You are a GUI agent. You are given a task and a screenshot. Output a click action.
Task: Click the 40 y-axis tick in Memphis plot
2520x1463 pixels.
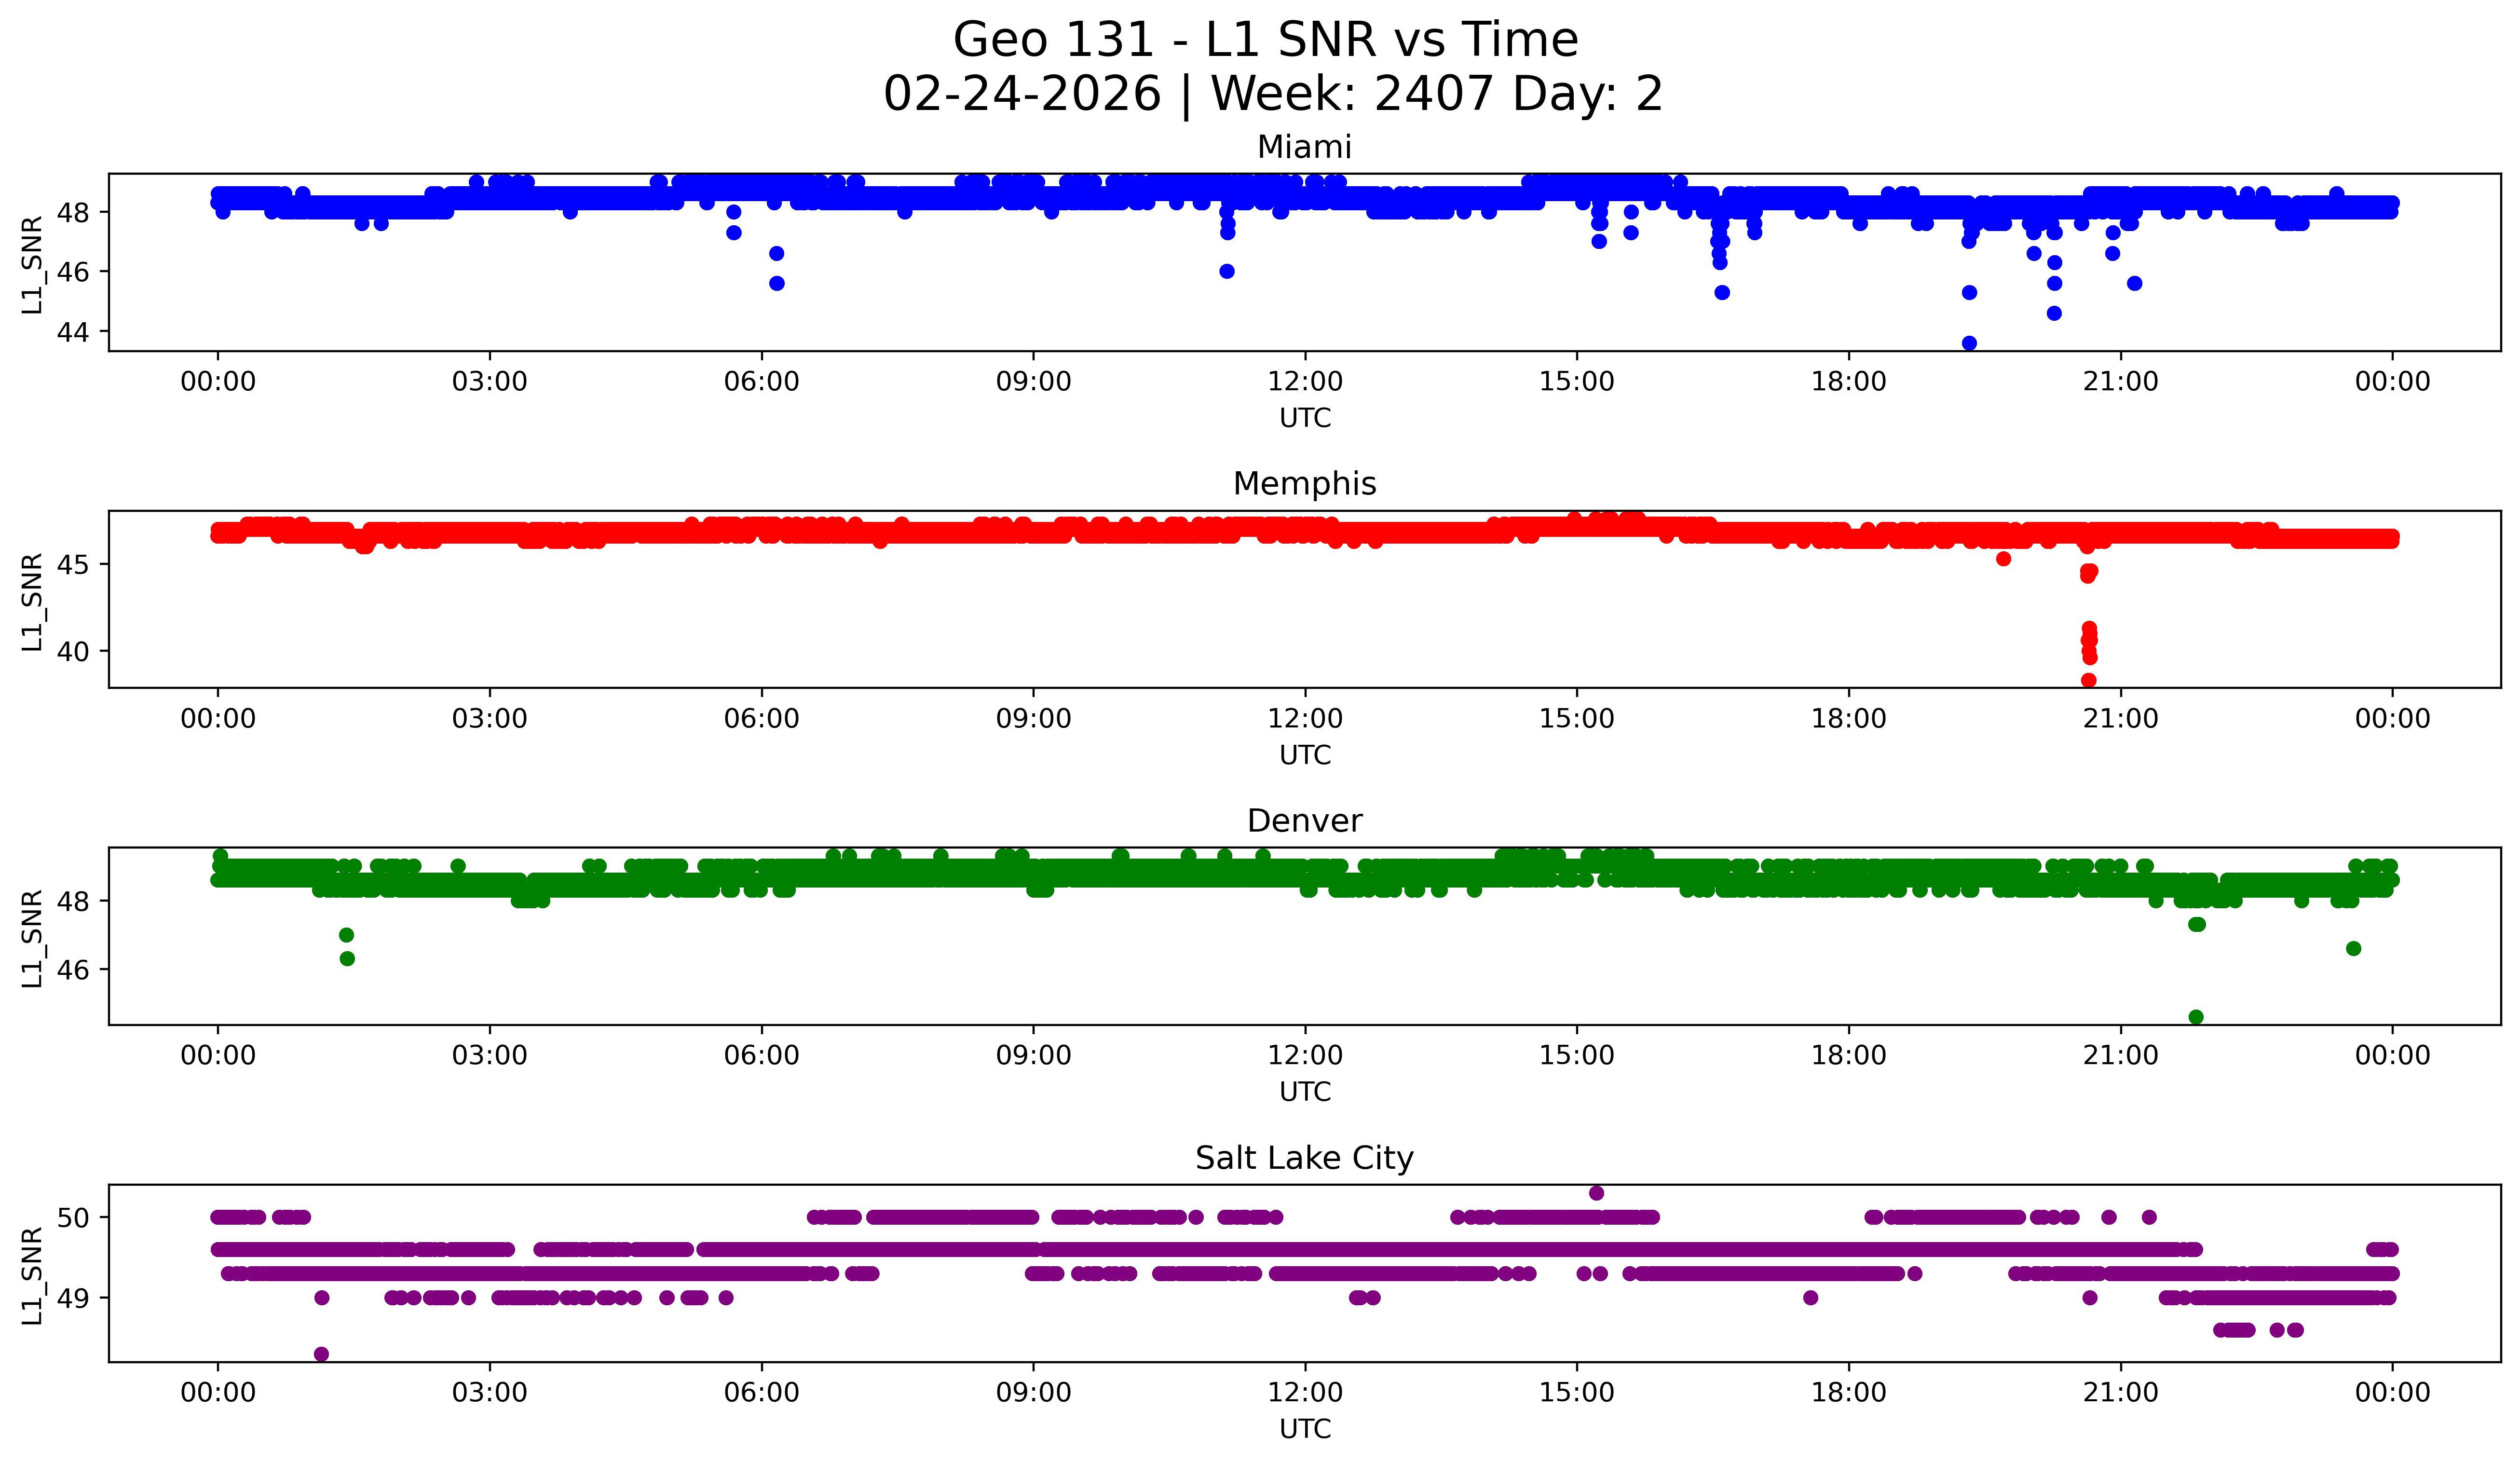(73, 652)
